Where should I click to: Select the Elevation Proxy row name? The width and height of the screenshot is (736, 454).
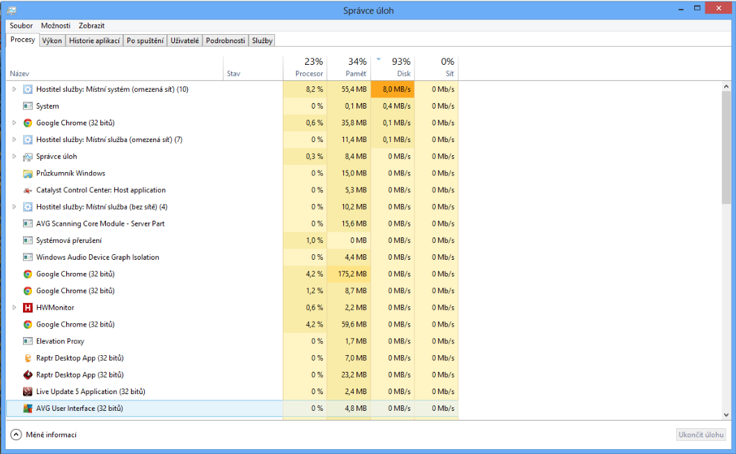pos(60,341)
